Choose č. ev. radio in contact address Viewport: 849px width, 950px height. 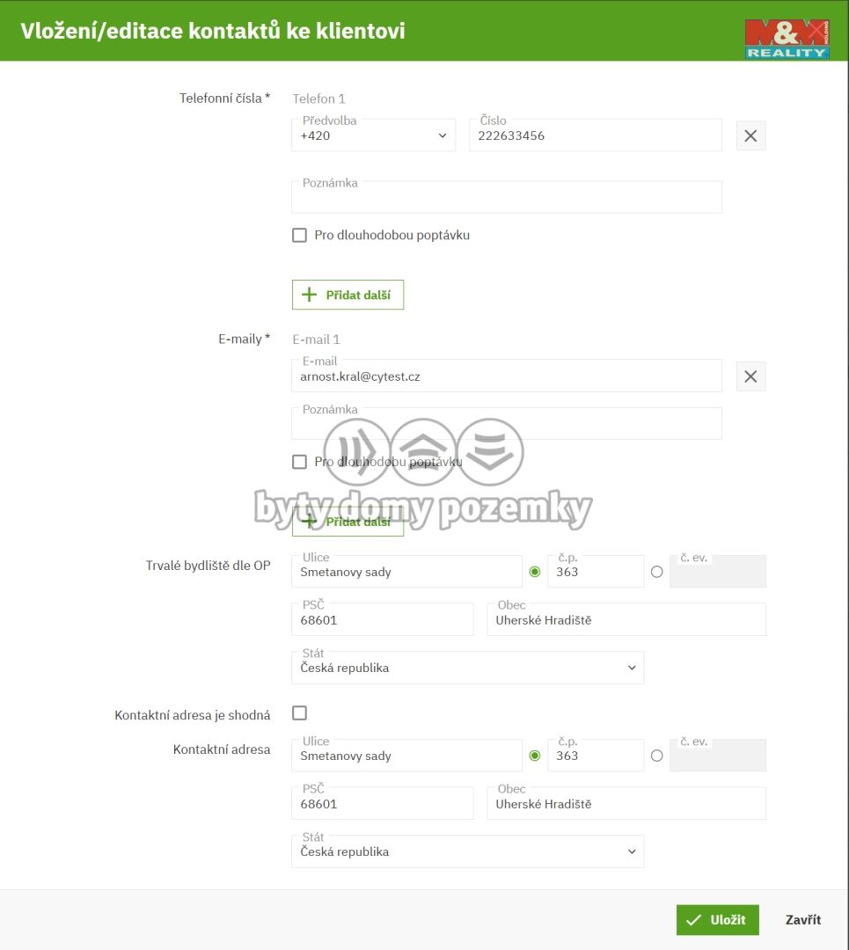[x=656, y=756]
